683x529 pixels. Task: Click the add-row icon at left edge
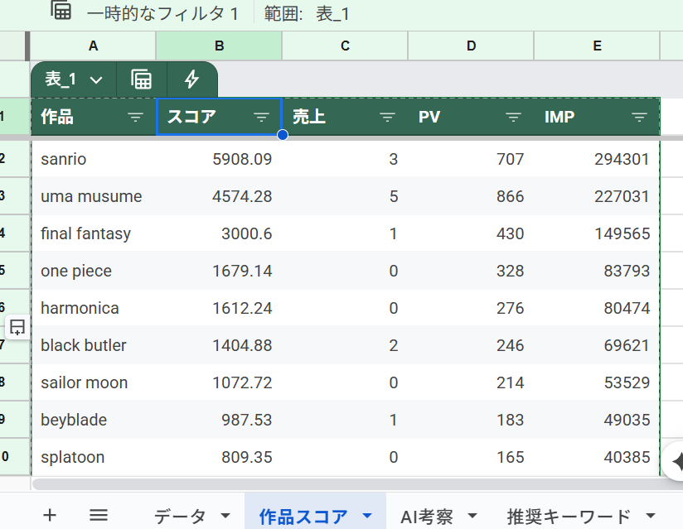tap(17, 327)
